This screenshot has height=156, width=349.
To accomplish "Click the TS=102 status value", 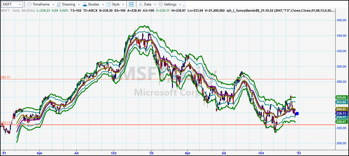I will (x=76, y=10).
